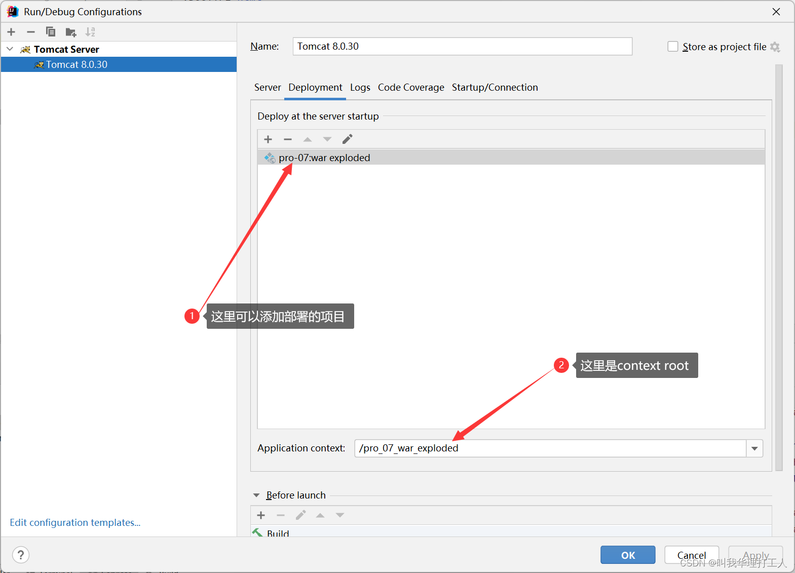Click the Application context input field
The height and width of the screenshot is (573, 795).
[550, 448]
